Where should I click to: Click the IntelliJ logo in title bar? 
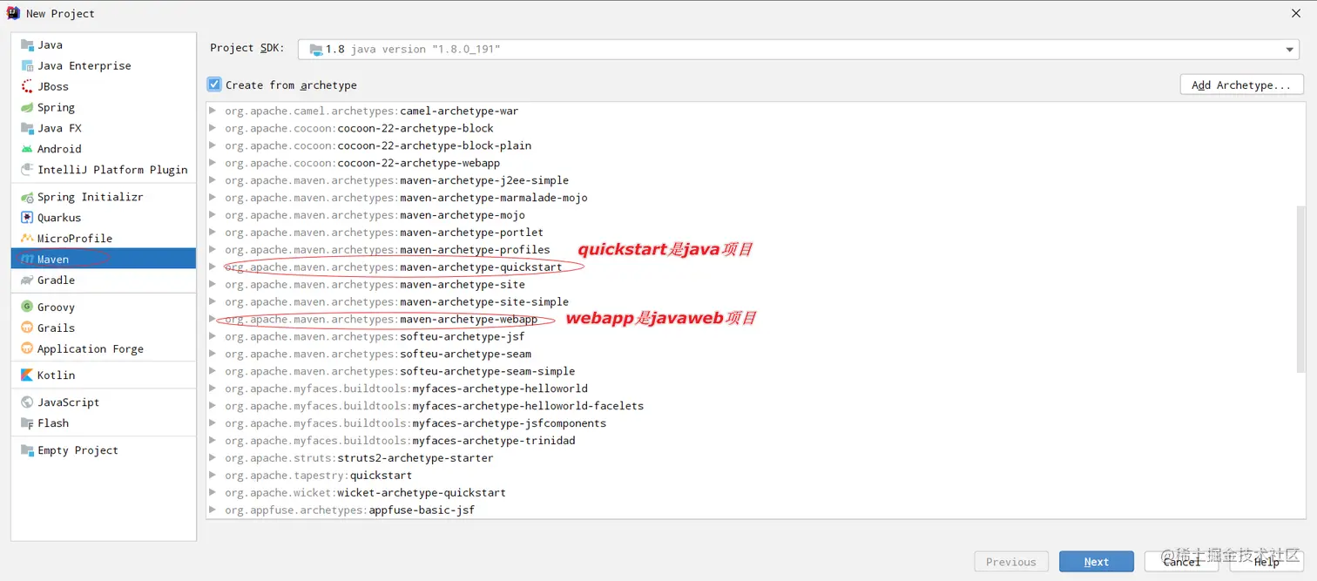pos(13,13)
